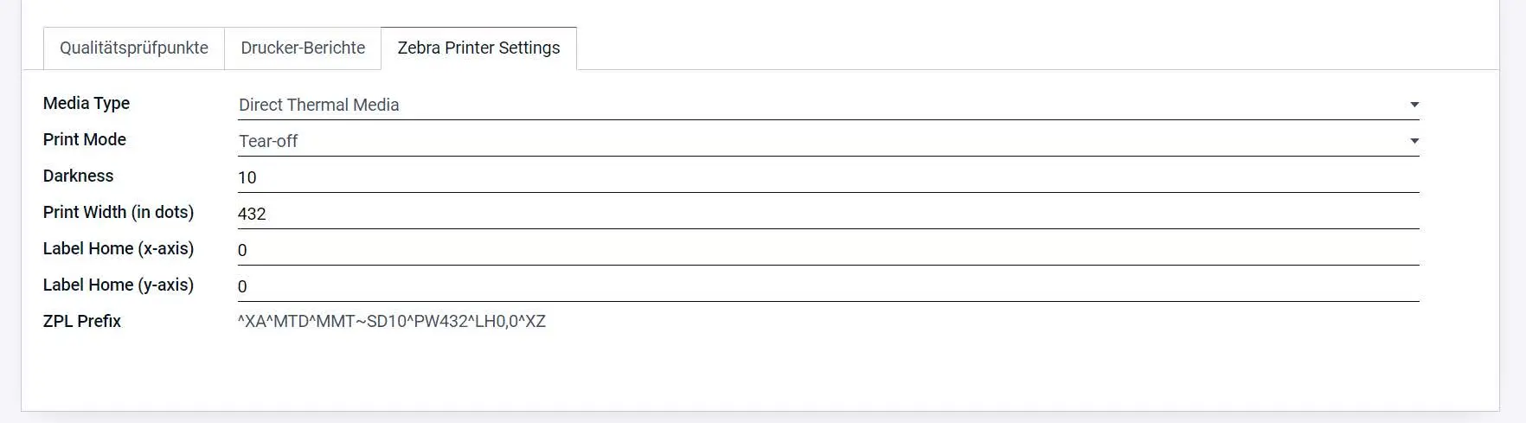Image resolution: width=1526 pixels, height=423 pixels.
Task: Click the Print Width (in dots) label
Action: tap(119, 212)
